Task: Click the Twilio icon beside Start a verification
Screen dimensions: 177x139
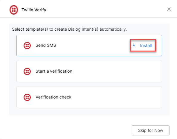Action: click(27, 71)
